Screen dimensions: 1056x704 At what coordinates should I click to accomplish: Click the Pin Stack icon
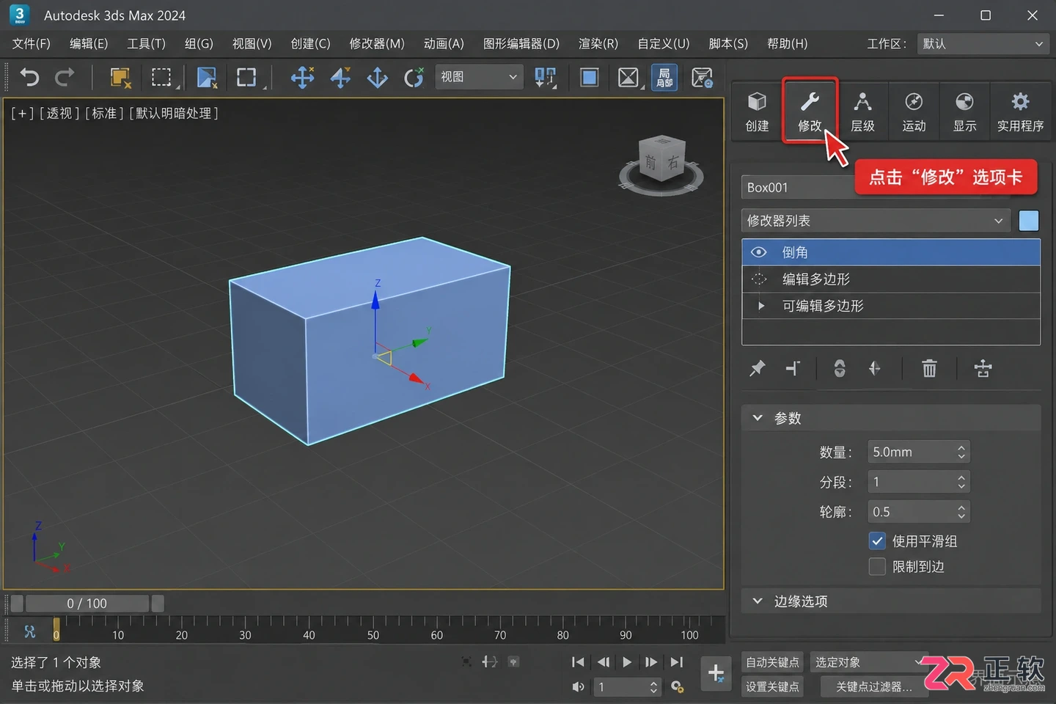point(757,368)
